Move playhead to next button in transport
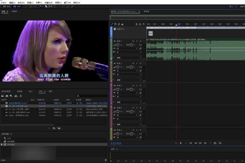The image size is (245, 163). click(205, 143)
